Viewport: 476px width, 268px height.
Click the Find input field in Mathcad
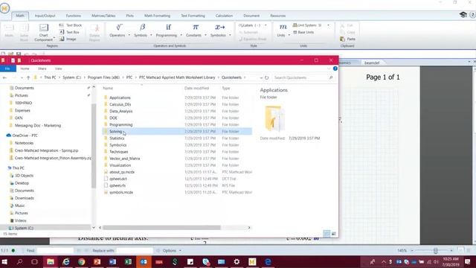coord(55,251)
